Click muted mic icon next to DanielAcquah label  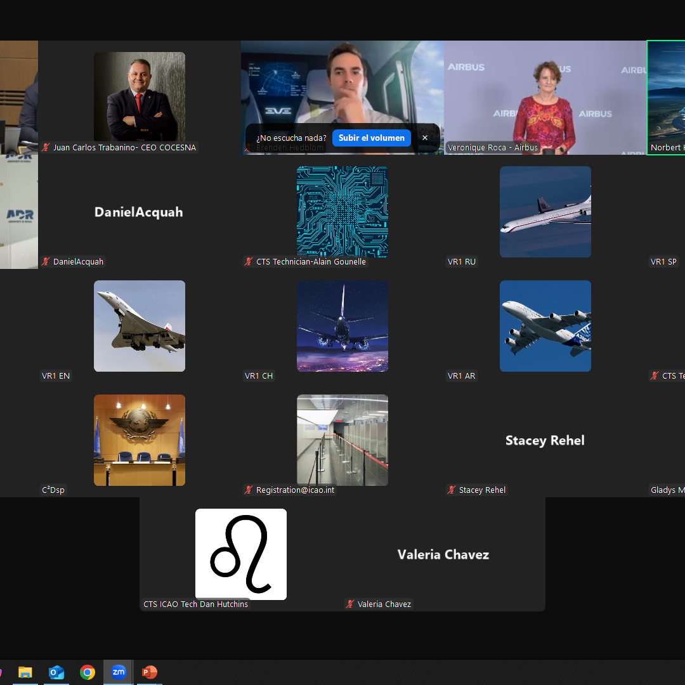(46, 262)
